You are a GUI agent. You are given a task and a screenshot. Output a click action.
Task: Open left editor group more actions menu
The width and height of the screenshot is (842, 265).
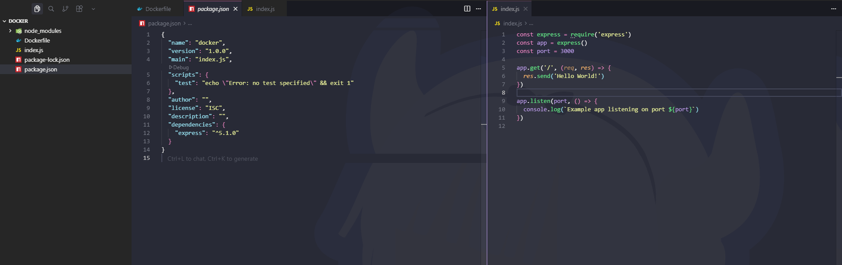point(478,9)
